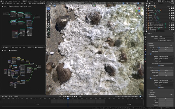
Task: Jump to the timeline start frame
Action: click(x=64, y=96)
